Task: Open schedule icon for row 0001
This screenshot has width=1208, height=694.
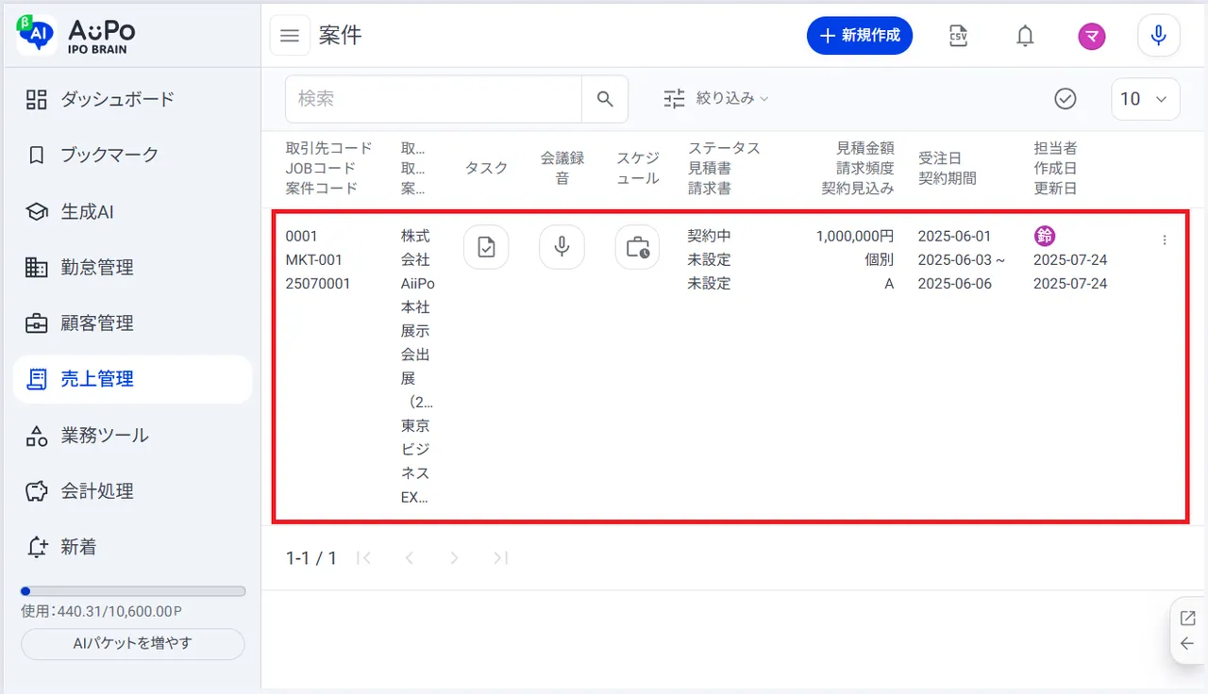Action: 637,247
